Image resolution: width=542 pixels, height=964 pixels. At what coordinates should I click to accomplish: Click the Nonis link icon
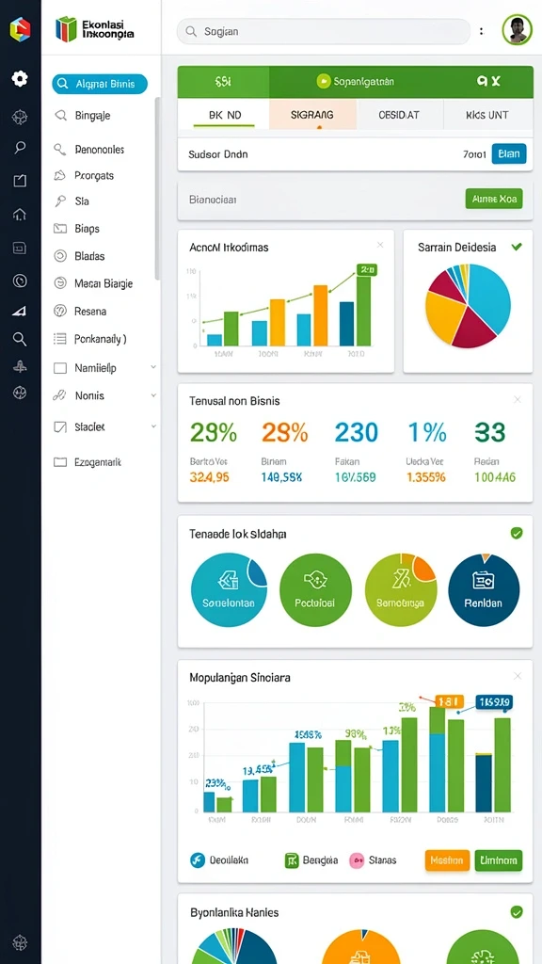(x=59, y=396)
